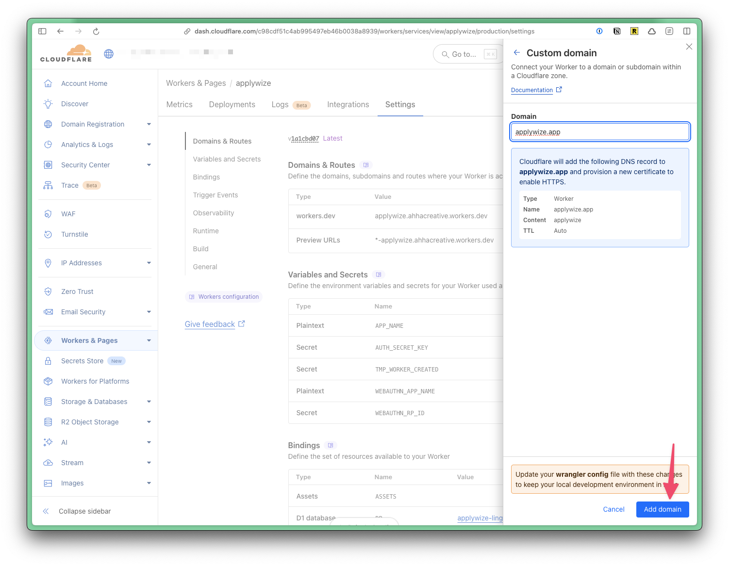Image resolution: width=729 pixels, height=566 pixels.
Task: Click the browser reload page icon
Action: [x=96, y=32]
